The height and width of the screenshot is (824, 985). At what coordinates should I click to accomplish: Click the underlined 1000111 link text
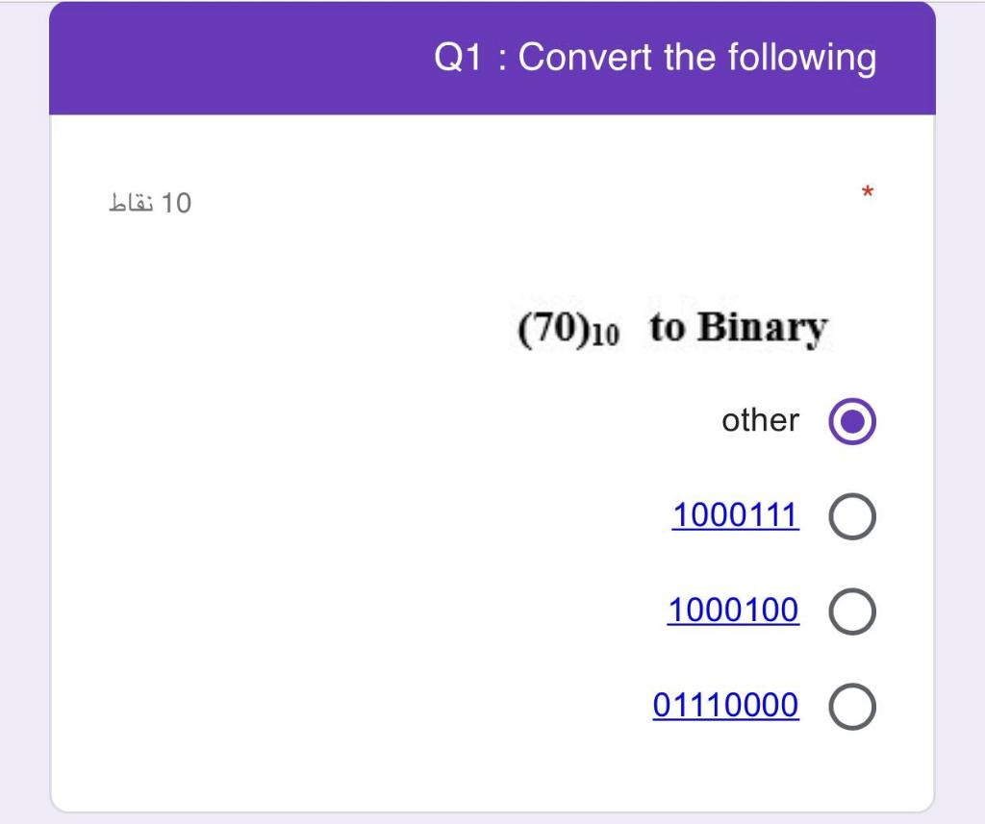tap(736, 514)
